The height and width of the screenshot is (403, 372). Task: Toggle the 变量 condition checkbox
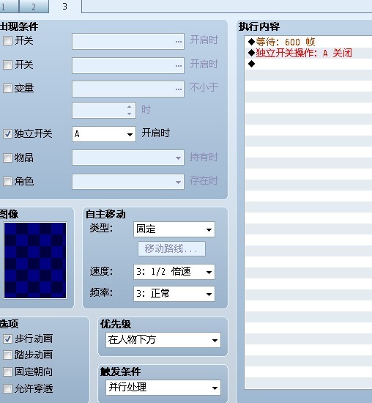7,88
